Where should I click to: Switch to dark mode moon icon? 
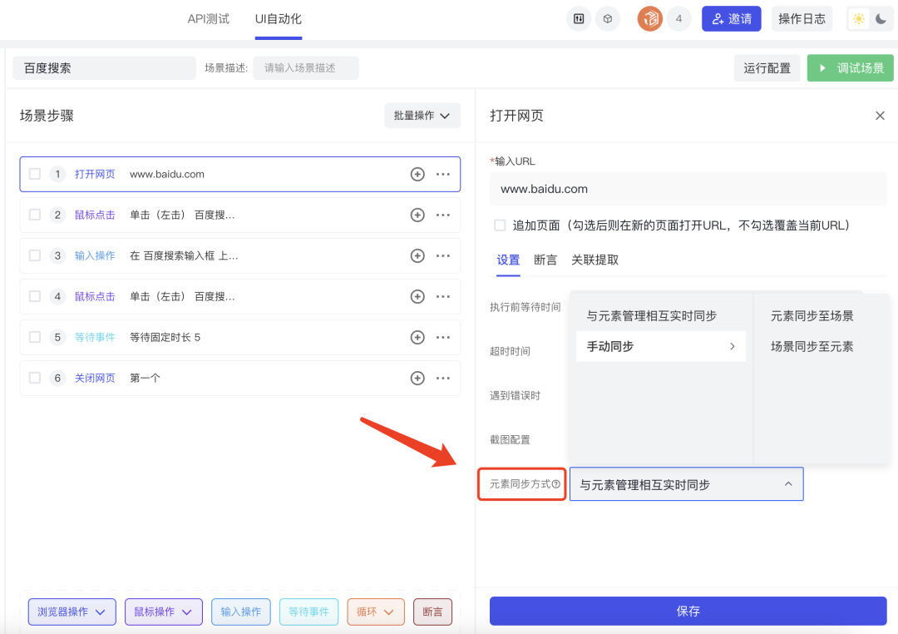881,19
